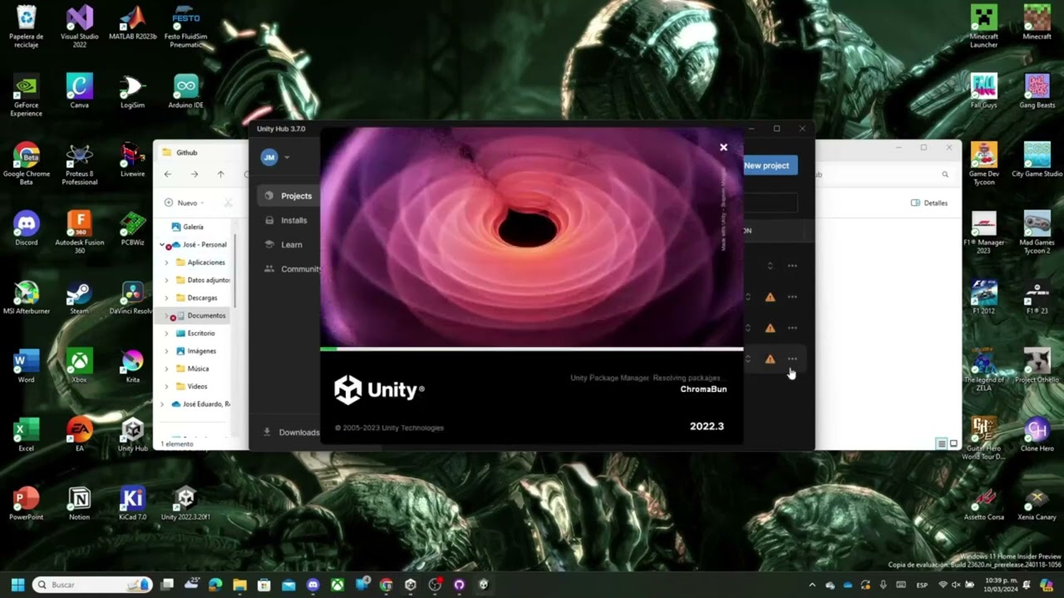Screen dimensions: 1064x598
Task: Open Festo FluidSim Pneumatic desktop icon
Action: pyautogui.click(x=185, y=27)
